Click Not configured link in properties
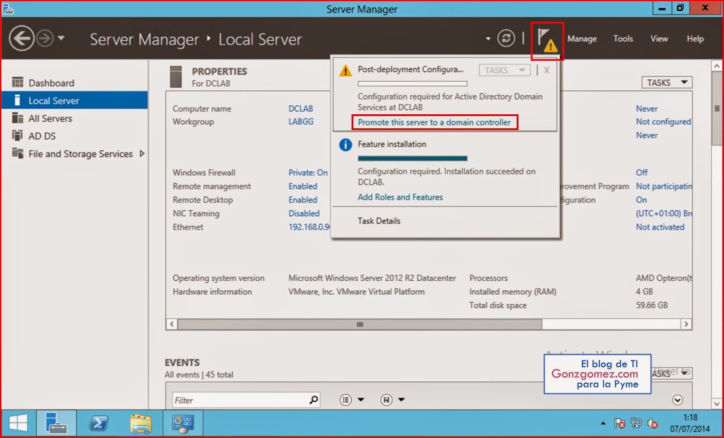The height and width of the screenshot is (438, 724). 663,122
